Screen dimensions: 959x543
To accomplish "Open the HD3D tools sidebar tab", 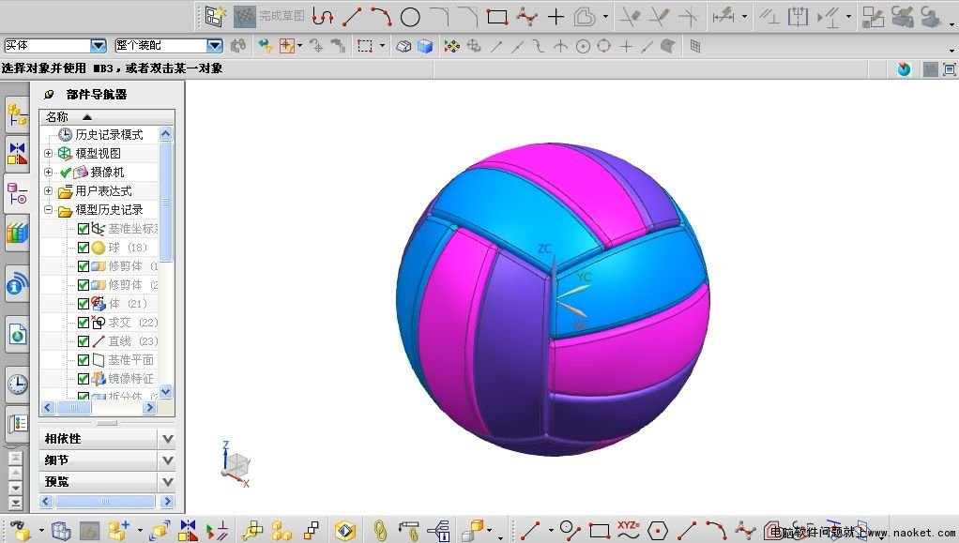I will (17, 284).
